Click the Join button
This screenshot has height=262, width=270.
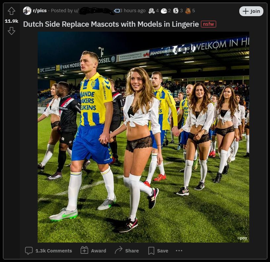(251, 11)
